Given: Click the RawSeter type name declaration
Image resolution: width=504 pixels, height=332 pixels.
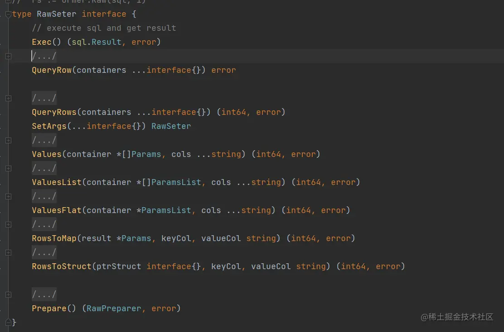Looking at the screenshot, I should pyautogui.click(x=57, y=14).
